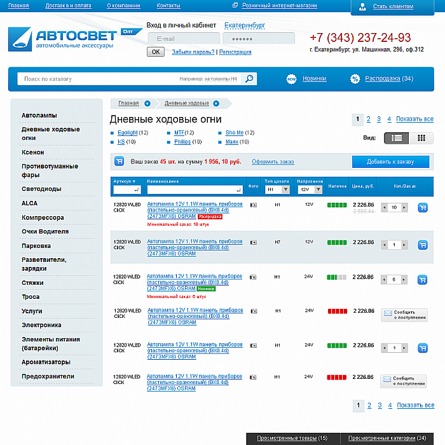Decrease quantity in the row showing 10
The height and width of the screenshot is (445, 445).
[384, 207]
